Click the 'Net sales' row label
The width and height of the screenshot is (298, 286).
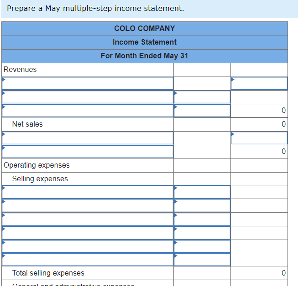click(27, 124)
